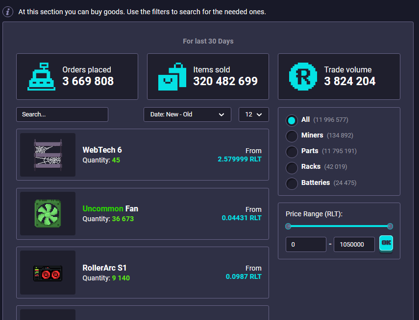Click the RLT coin Trade volume icon

pos(303,77)
